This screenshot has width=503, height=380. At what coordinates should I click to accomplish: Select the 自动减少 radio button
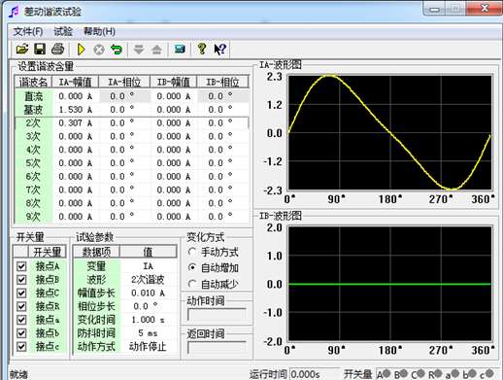pyautogui.click(x=192, y=284)
